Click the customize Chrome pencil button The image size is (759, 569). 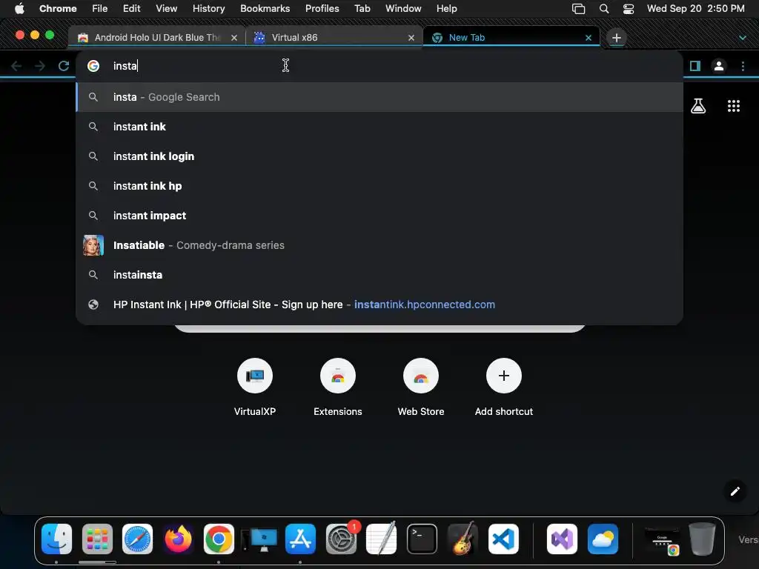(735, 491)
